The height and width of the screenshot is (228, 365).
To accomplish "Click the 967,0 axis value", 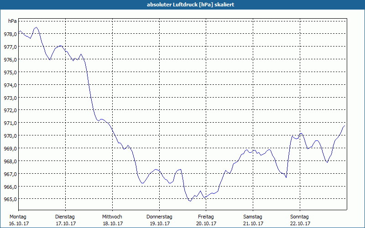I will (x=10, y=174).
